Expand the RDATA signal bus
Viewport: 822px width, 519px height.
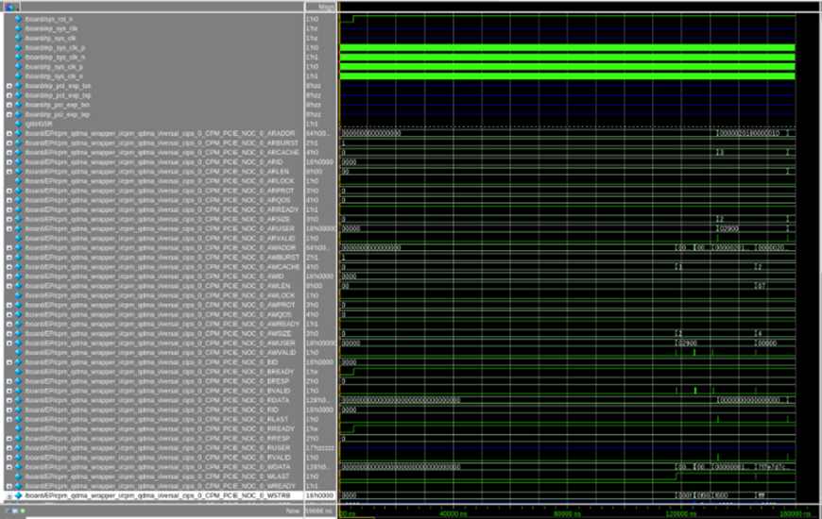click(x=9, y=400)
